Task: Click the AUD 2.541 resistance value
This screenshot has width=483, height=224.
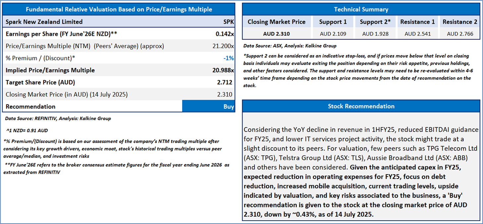Action: [417, 34]
